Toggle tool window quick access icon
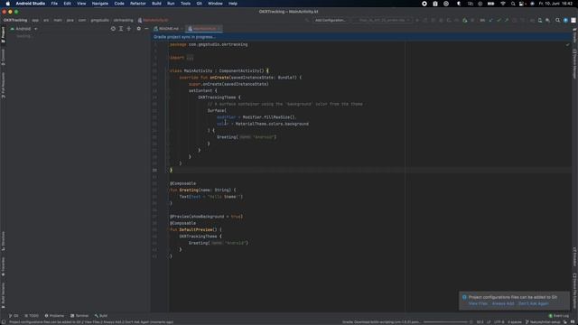The width and height of the screenshot is (578, 325). pyautogui.click(x=3, y=322)
